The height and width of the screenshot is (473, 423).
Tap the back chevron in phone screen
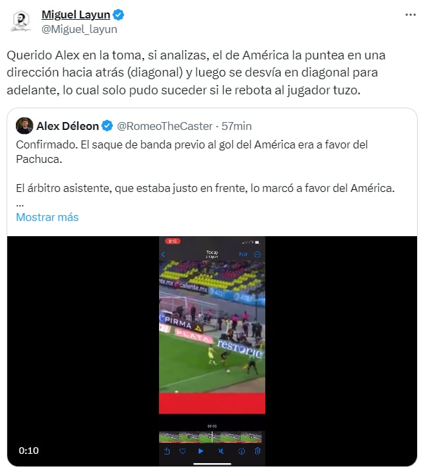pos(163,254)
